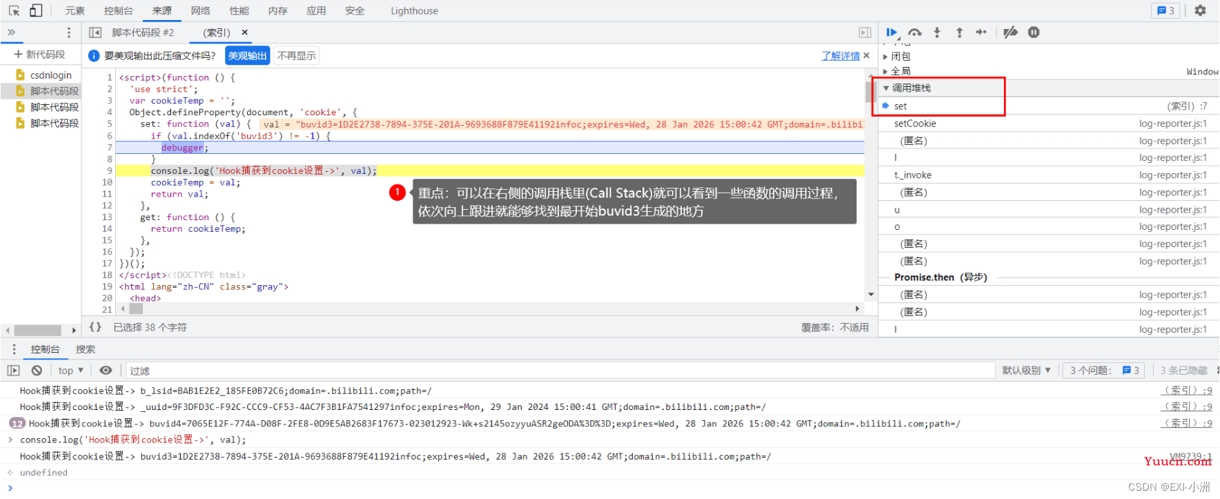Open the snippets pane three-dot menu

click(x=68, y=32)
